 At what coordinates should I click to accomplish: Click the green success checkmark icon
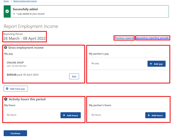[x=7, y=11]
